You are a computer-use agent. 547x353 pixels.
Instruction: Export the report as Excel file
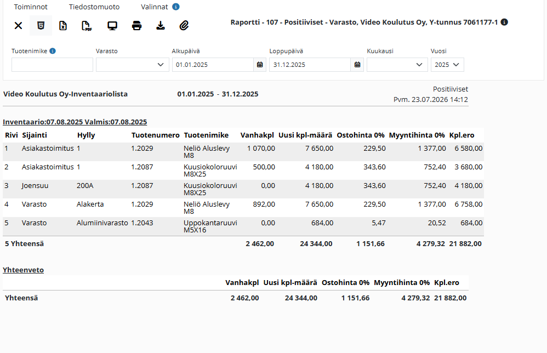[63, 25]
